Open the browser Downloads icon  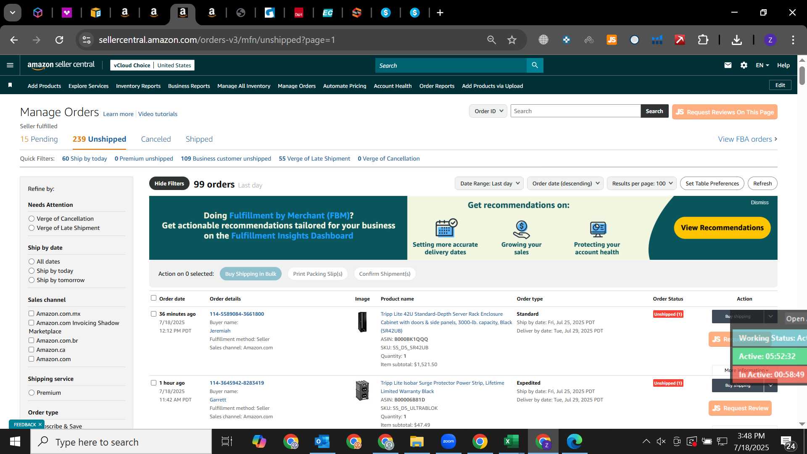pos(736,40)
